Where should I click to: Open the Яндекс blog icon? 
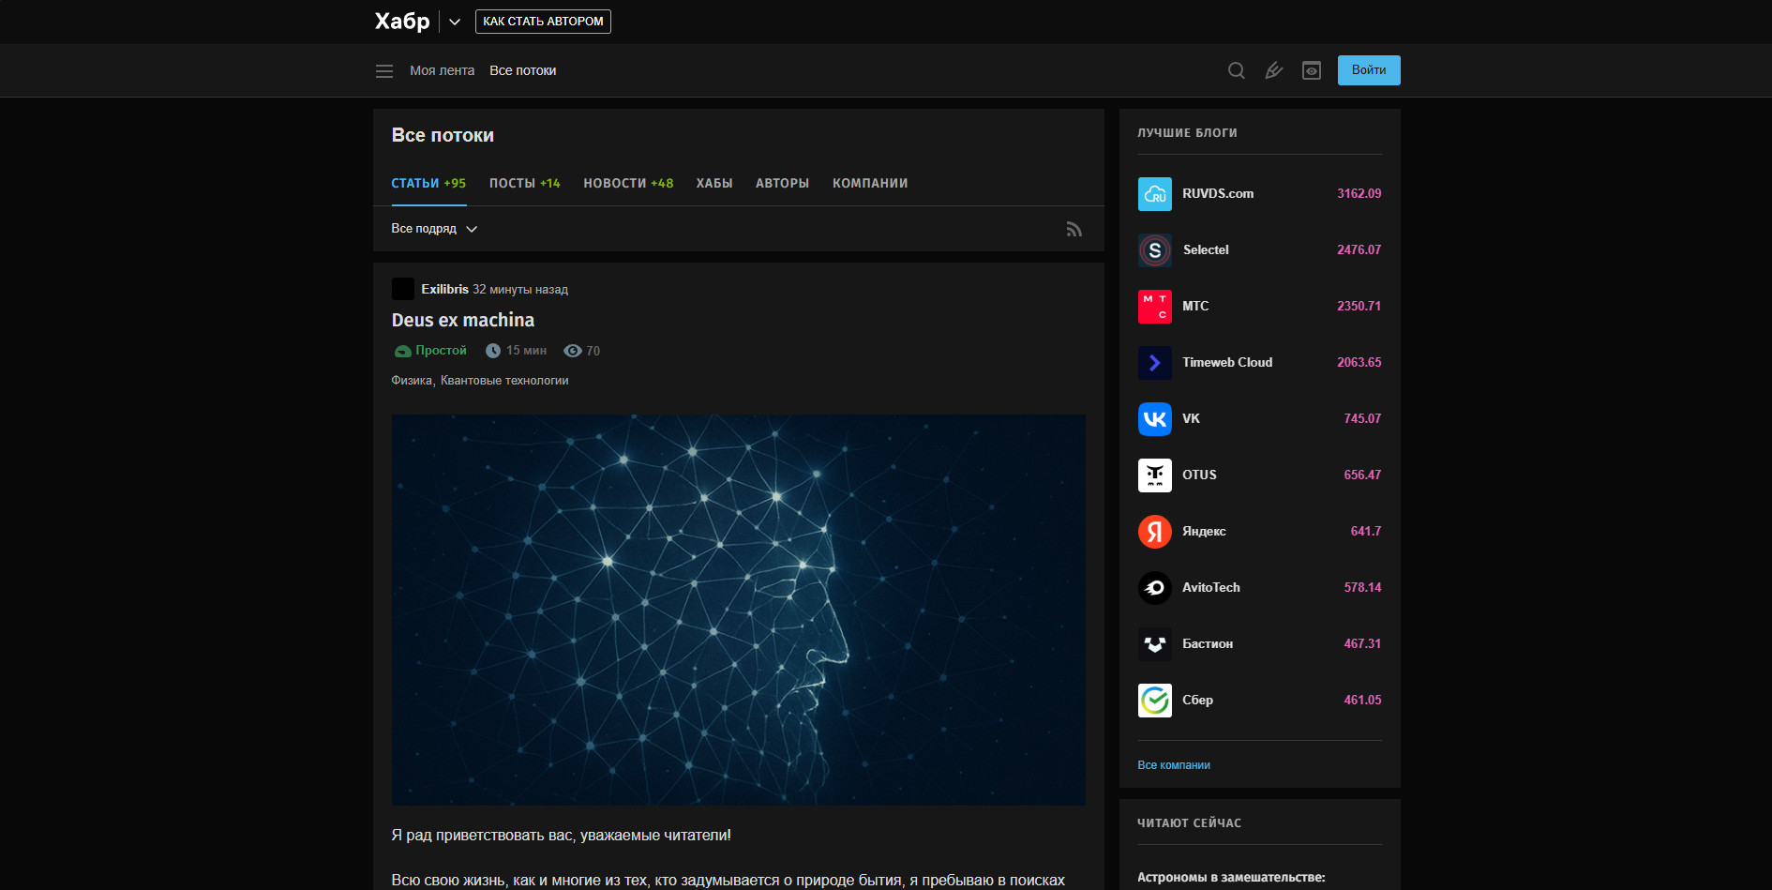[1154, 532]
